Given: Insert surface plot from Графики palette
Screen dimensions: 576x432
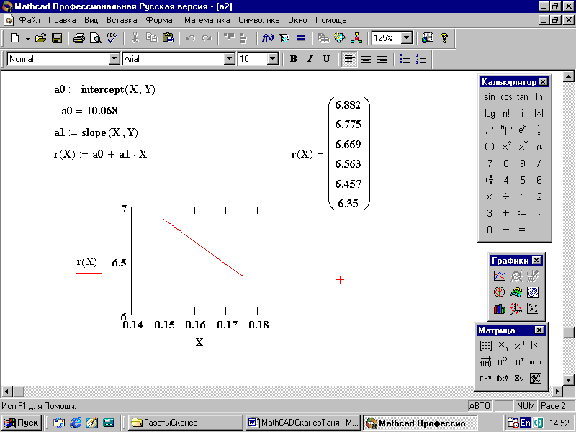Looking at the screenshot, I should pos(516,292).
